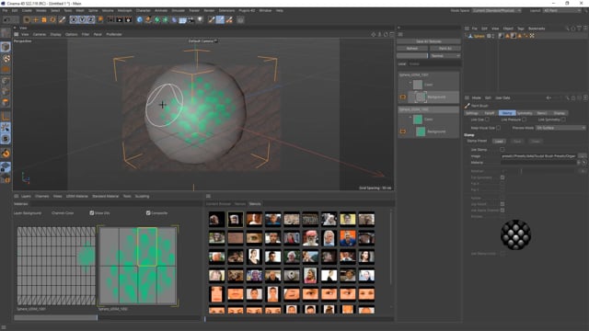Click the Sphere object in Object Manager
The height and width of the screenshot is (331, 589).
pos(479,36)
